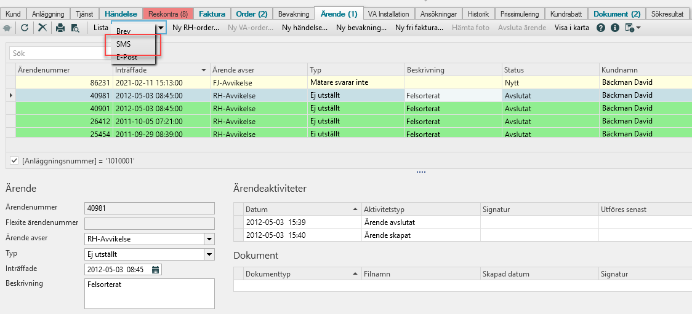This screenshot has height=314, width=692.
Task: Open the Händelse tab
Action: [121, 14]
